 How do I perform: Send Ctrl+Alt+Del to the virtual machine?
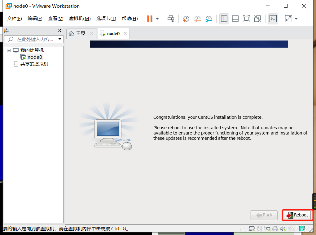[171, 19]
